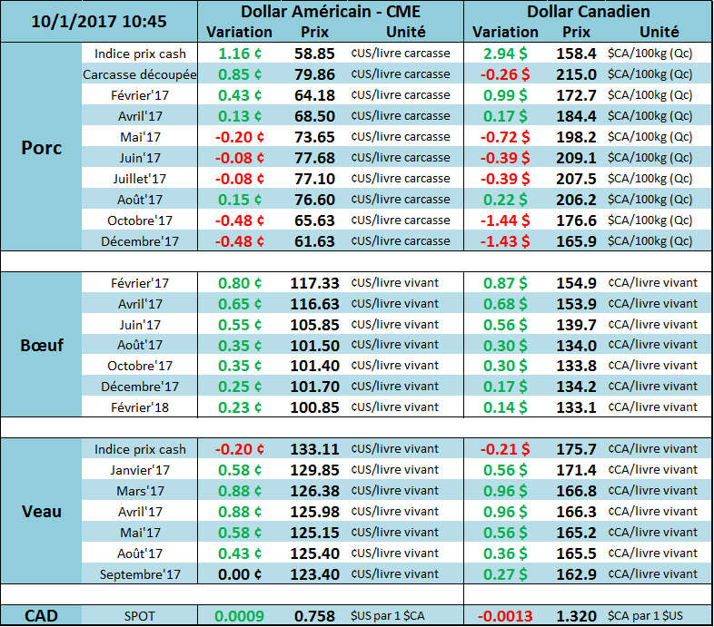Select the Février'18 row label
The width and height of the screenshot is (714, 627).
(140, 407)
